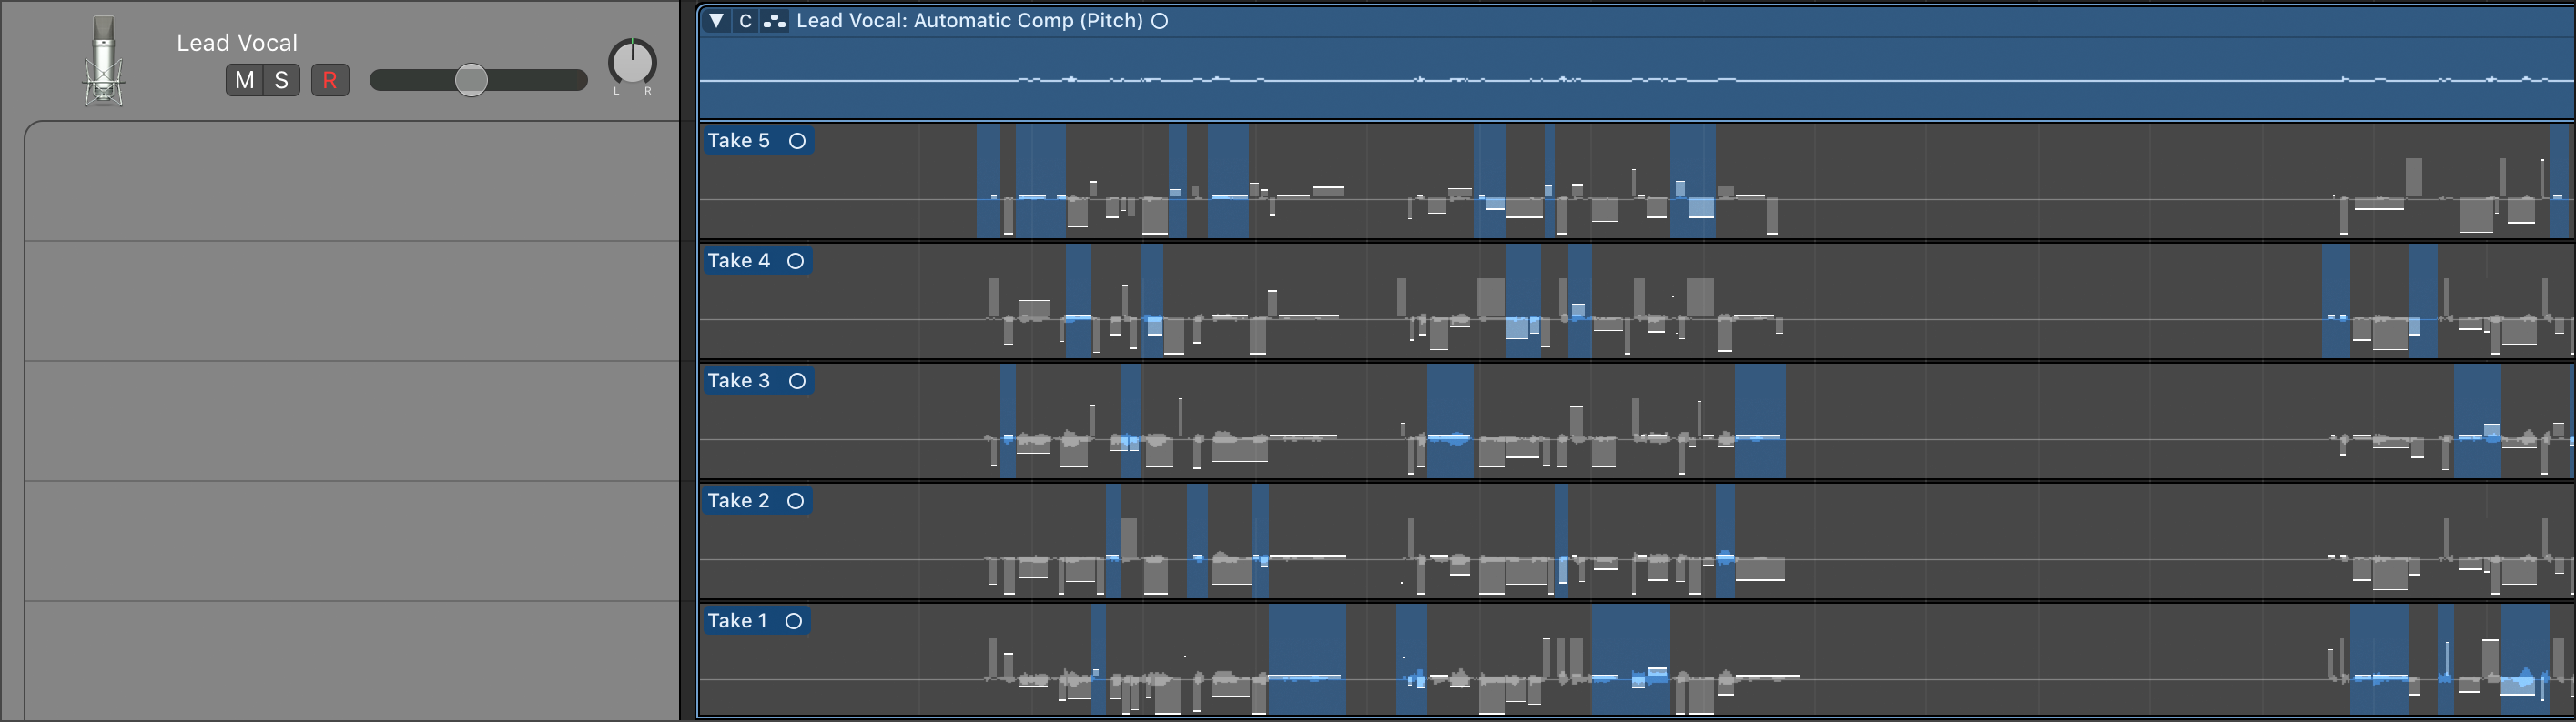This screenshot has width=2576, height=722.
Task: Solo the Lead Vocal track
Action: coord(282,80)
